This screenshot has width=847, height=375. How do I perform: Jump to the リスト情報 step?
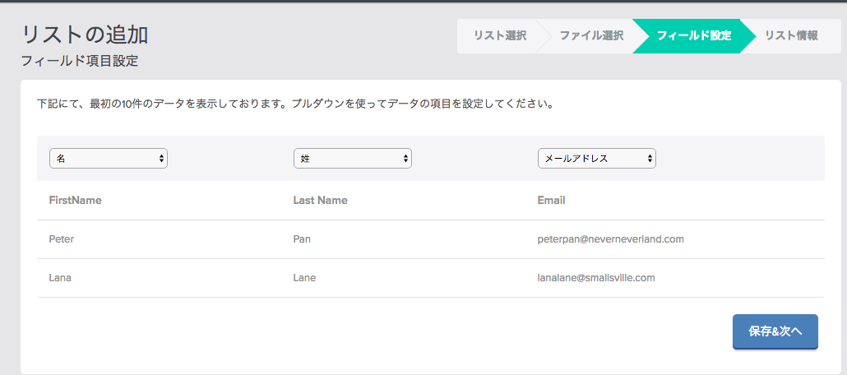[x=791, y=36]
